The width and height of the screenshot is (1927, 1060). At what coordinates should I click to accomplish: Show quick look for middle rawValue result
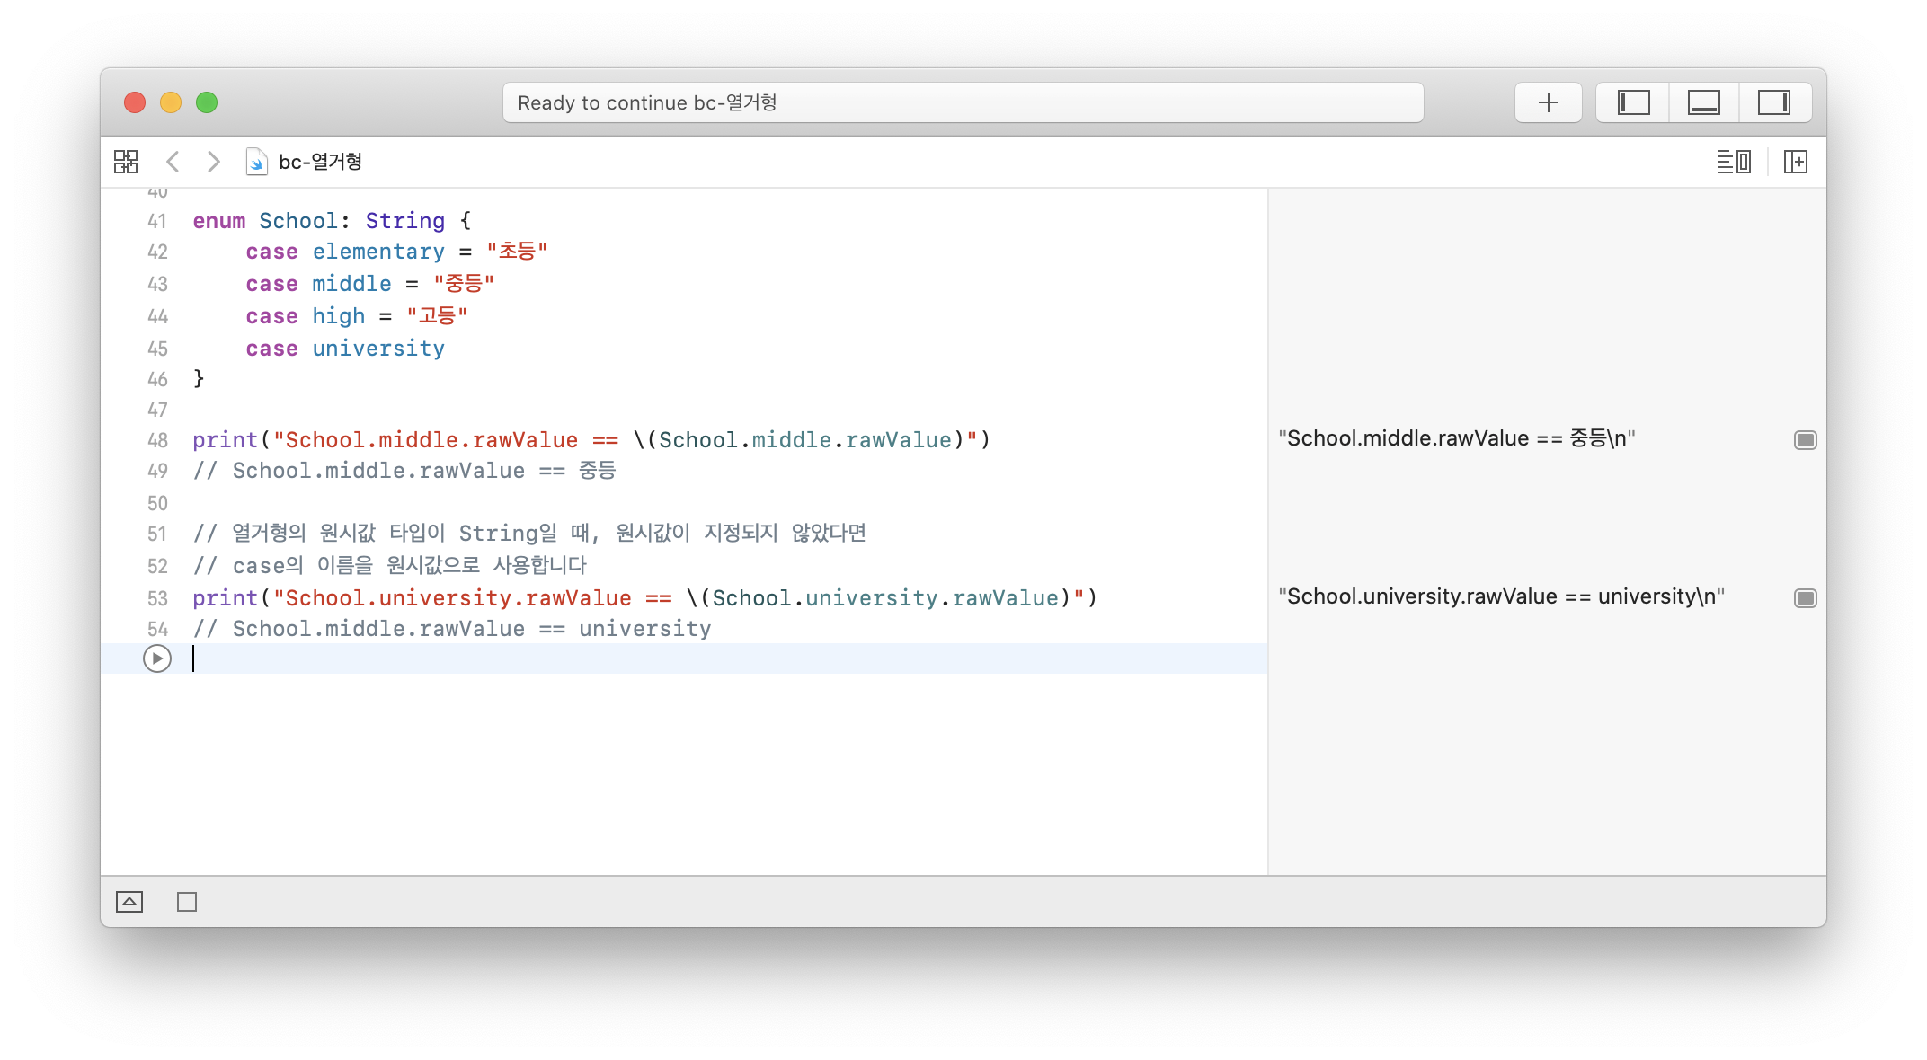pos(1805,440)
